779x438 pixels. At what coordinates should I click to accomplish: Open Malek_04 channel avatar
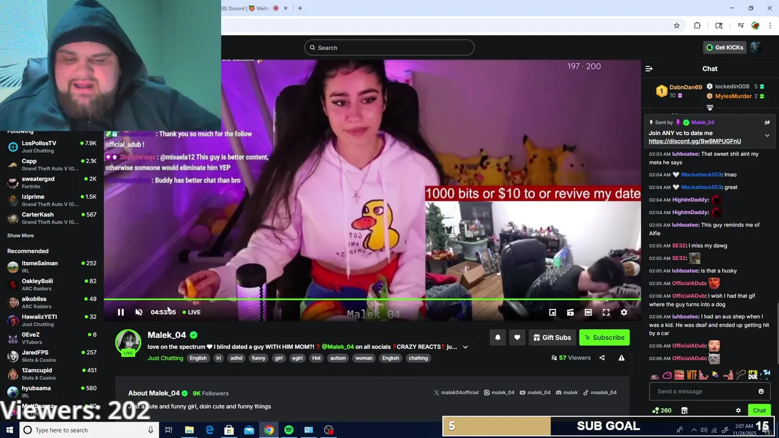click(128, 342)
